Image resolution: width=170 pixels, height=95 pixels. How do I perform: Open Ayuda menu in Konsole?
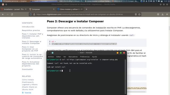pos(95,57)
